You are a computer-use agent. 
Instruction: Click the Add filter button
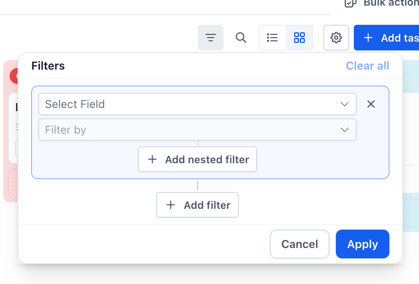pos(198,205)
